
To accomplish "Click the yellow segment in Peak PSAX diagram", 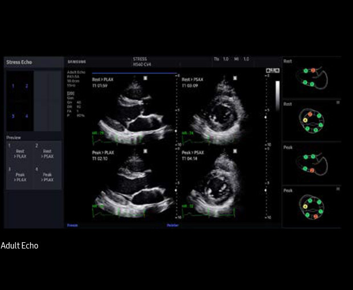I will [305, 207].
